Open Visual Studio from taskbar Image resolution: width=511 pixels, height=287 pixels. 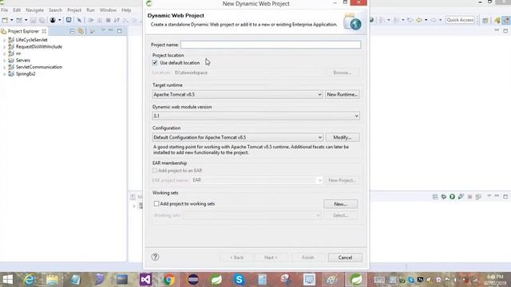coord(145,279)
